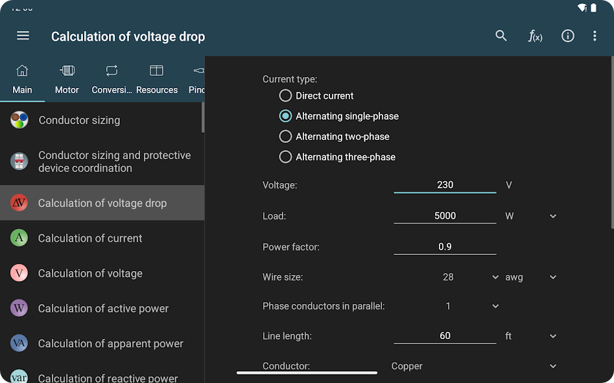Image resolution: width=614 pixels, height=383 pixels.
Task: Open Calculation of reactive power entry
Action: pos(102,373)
